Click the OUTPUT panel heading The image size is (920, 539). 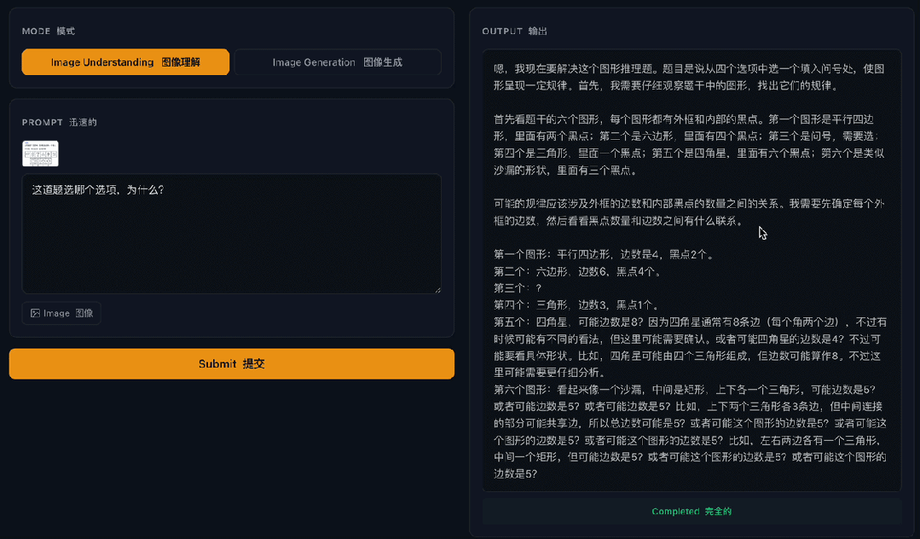[x=514, y=32]
